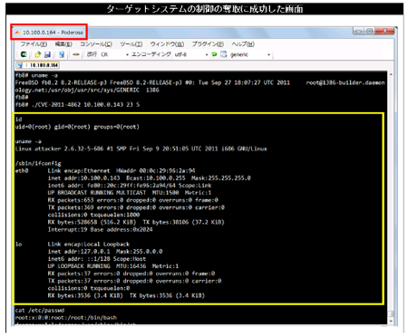408x336 pixels.
Task: Click the 'uid=0(root) gid=0(root)' output line
Action: [77, 127]
